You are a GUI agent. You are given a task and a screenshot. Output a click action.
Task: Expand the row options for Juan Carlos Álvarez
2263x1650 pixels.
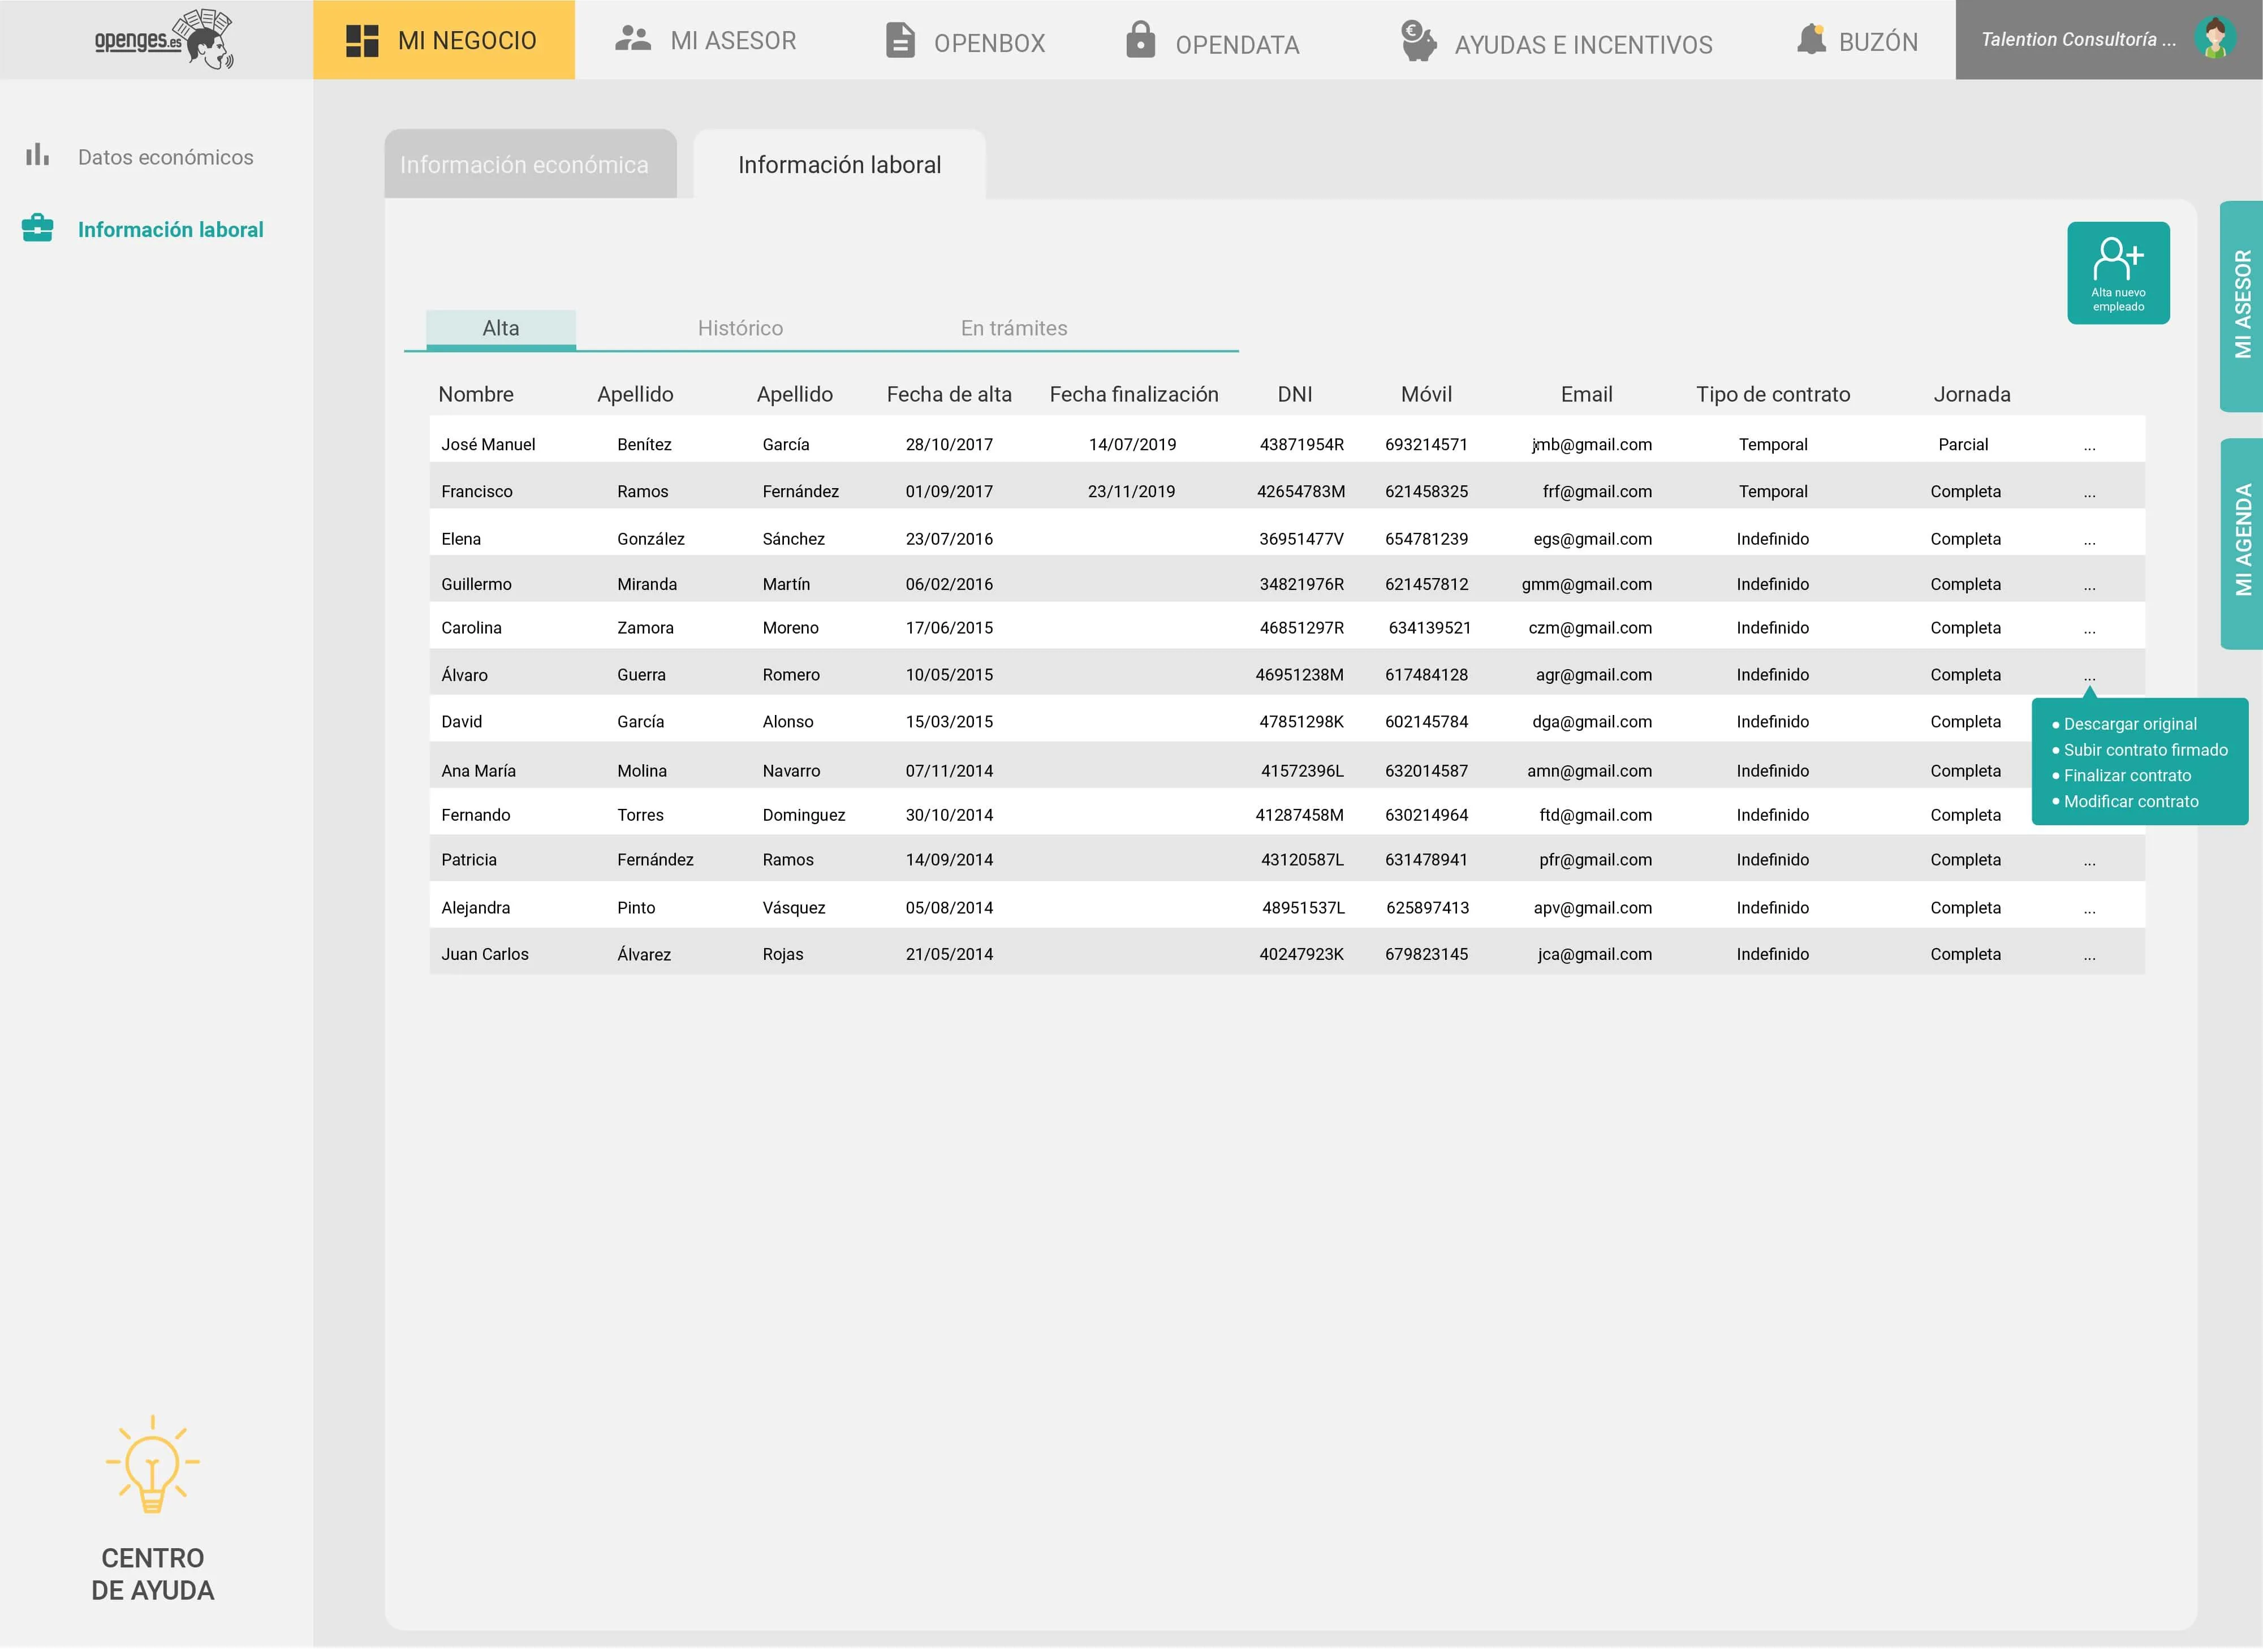coord(2089,956)
